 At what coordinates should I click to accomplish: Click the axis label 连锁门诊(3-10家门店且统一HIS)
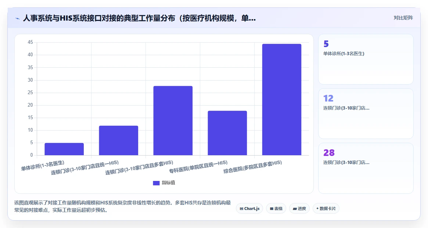pyautogui.click(x=84, y=168)
